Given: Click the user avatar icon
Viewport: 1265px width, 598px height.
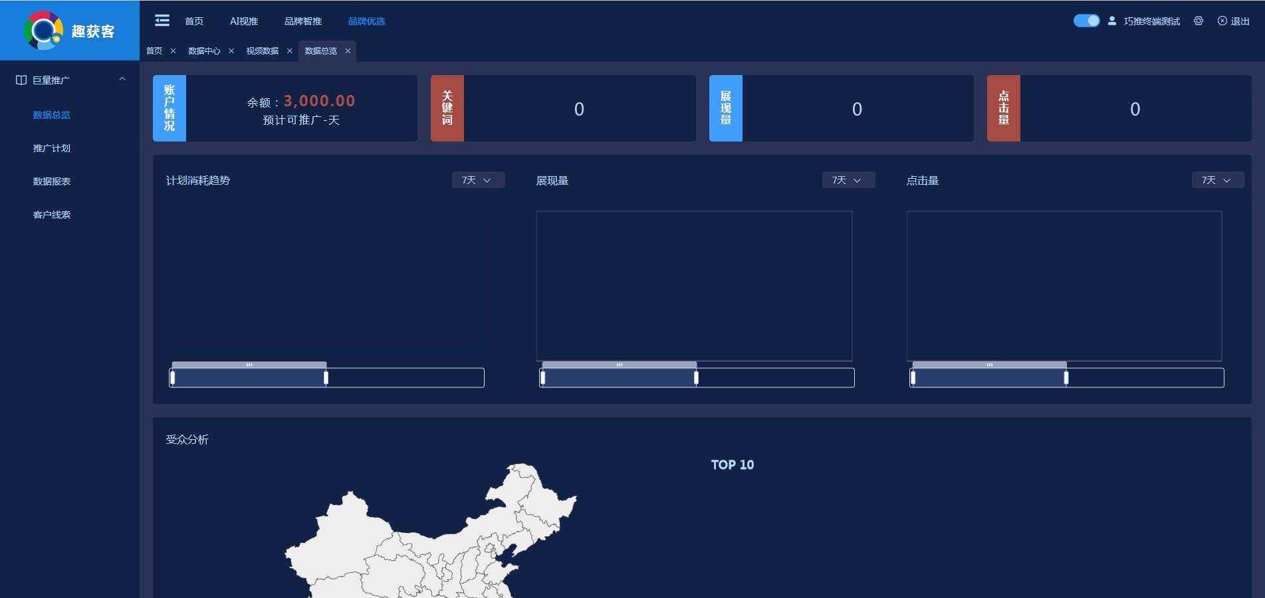Looking at the screenshot, I should 1111,21.
